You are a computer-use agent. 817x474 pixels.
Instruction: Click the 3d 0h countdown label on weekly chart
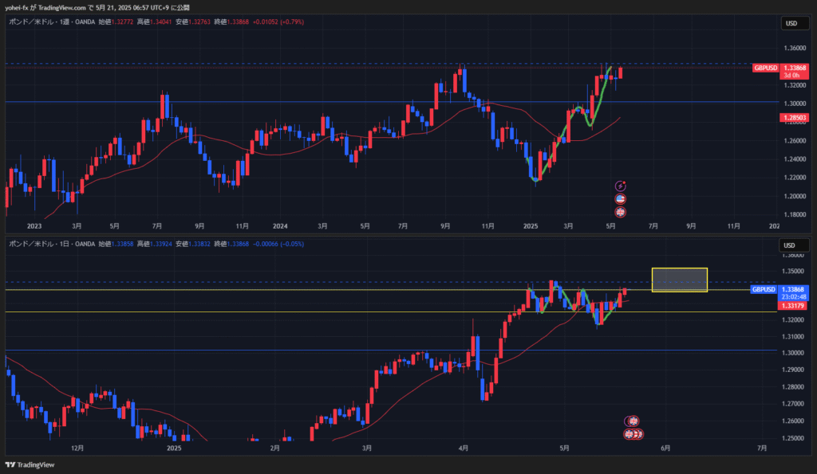click(x=792, y=76)
